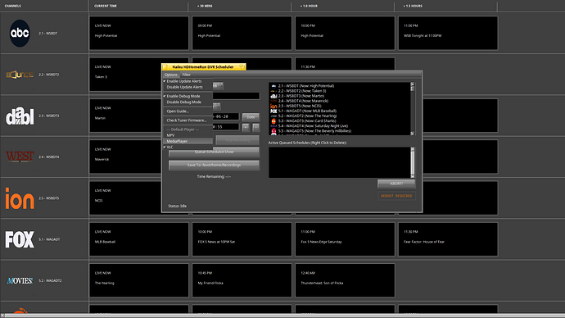
Task: Click Thunderhead: Son of Flicka cell
Action: pos(345,280)
